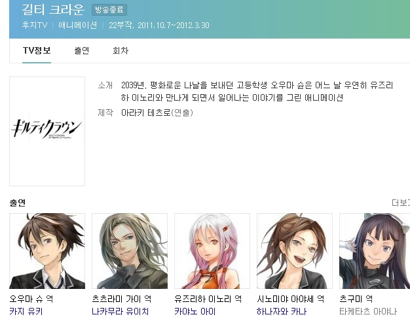Open 츠구미 character portrait
Screen dimensions: 410x319
(x=375, y=251)
